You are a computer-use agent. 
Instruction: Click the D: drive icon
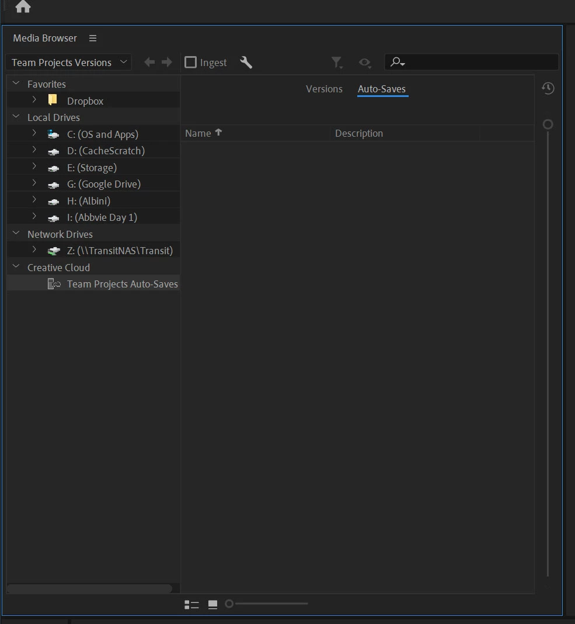(53, 152)
